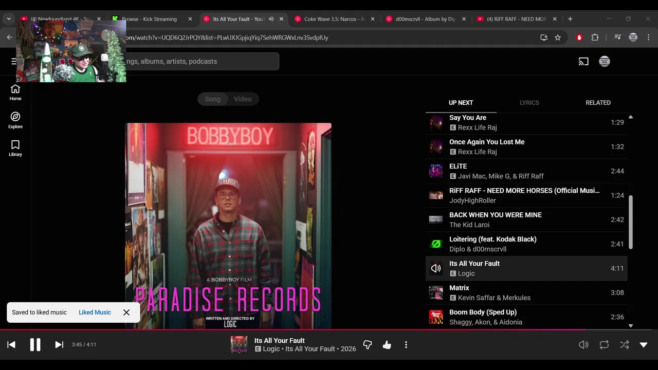Play Say You Are by Rexx Life Raj
Viewport: 658px width, 370px height.
(x=526, y=122)
